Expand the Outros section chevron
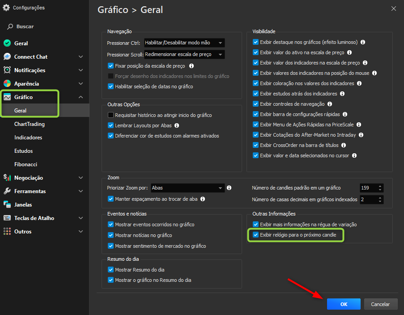Viewport: 404px width, 315px height. coord(81,231)
